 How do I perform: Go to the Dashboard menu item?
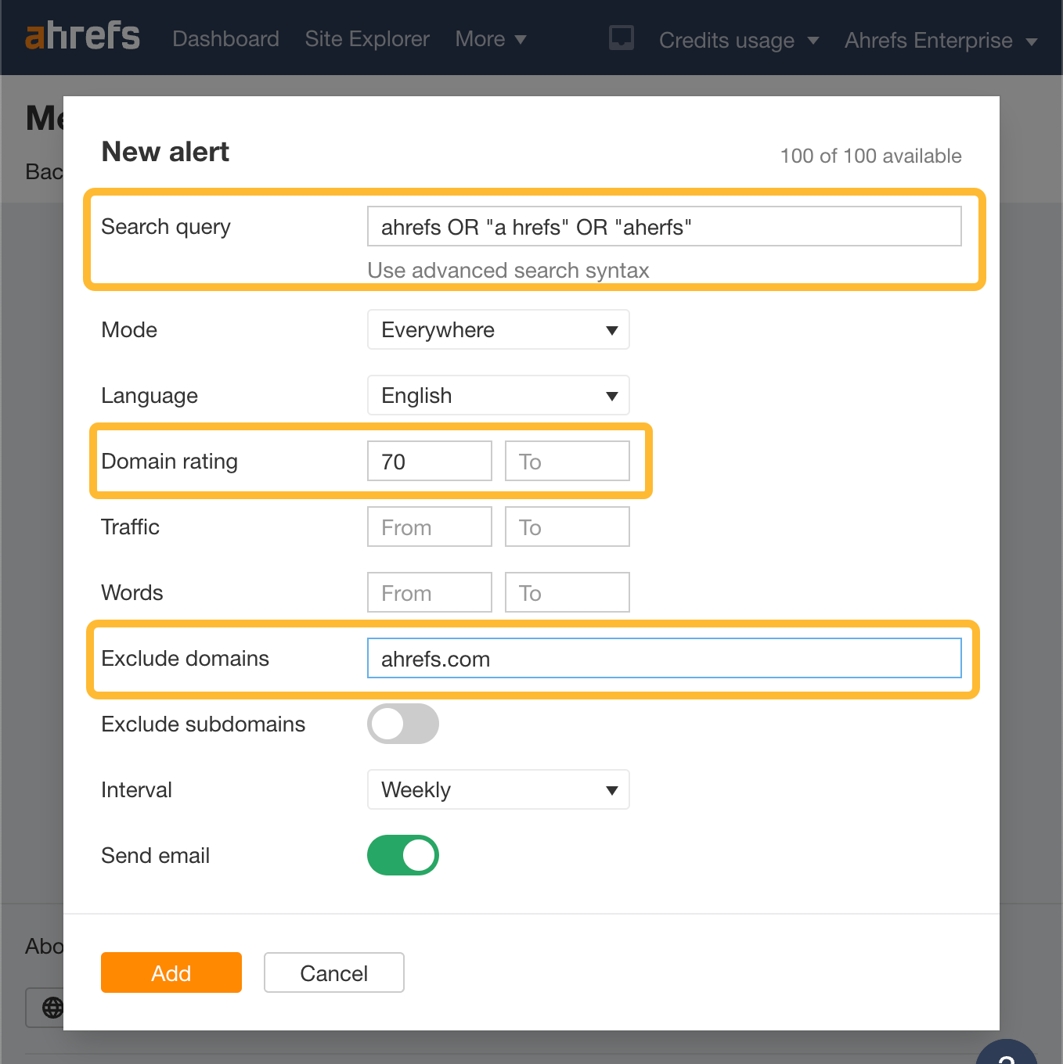pos(225,38)
